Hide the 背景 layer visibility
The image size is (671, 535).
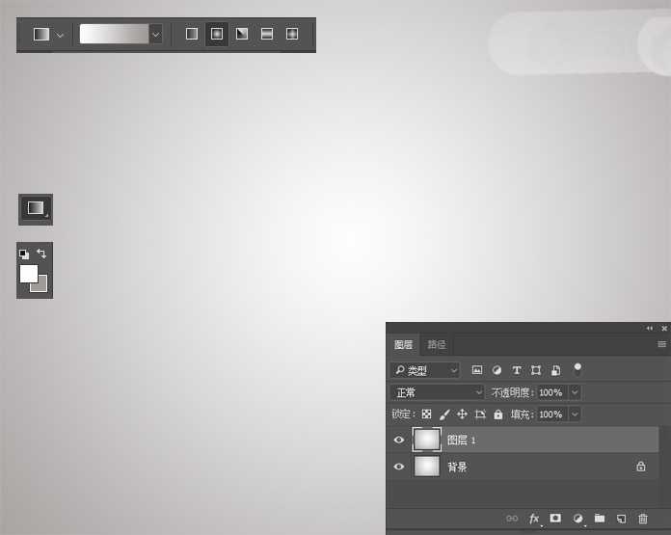tap(399, 467)
